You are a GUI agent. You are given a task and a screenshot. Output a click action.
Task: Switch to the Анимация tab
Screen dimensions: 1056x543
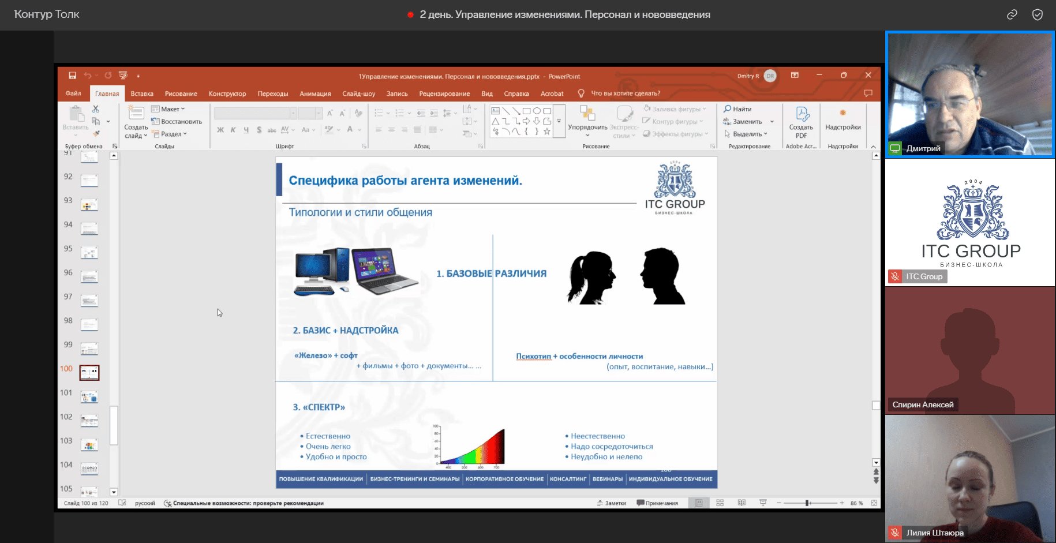pyautogui.click(x=315, y=93)
